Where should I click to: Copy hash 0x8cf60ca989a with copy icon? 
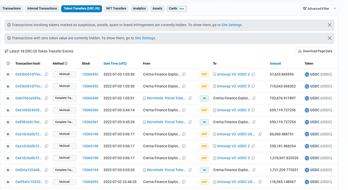(x=47, y=98)
